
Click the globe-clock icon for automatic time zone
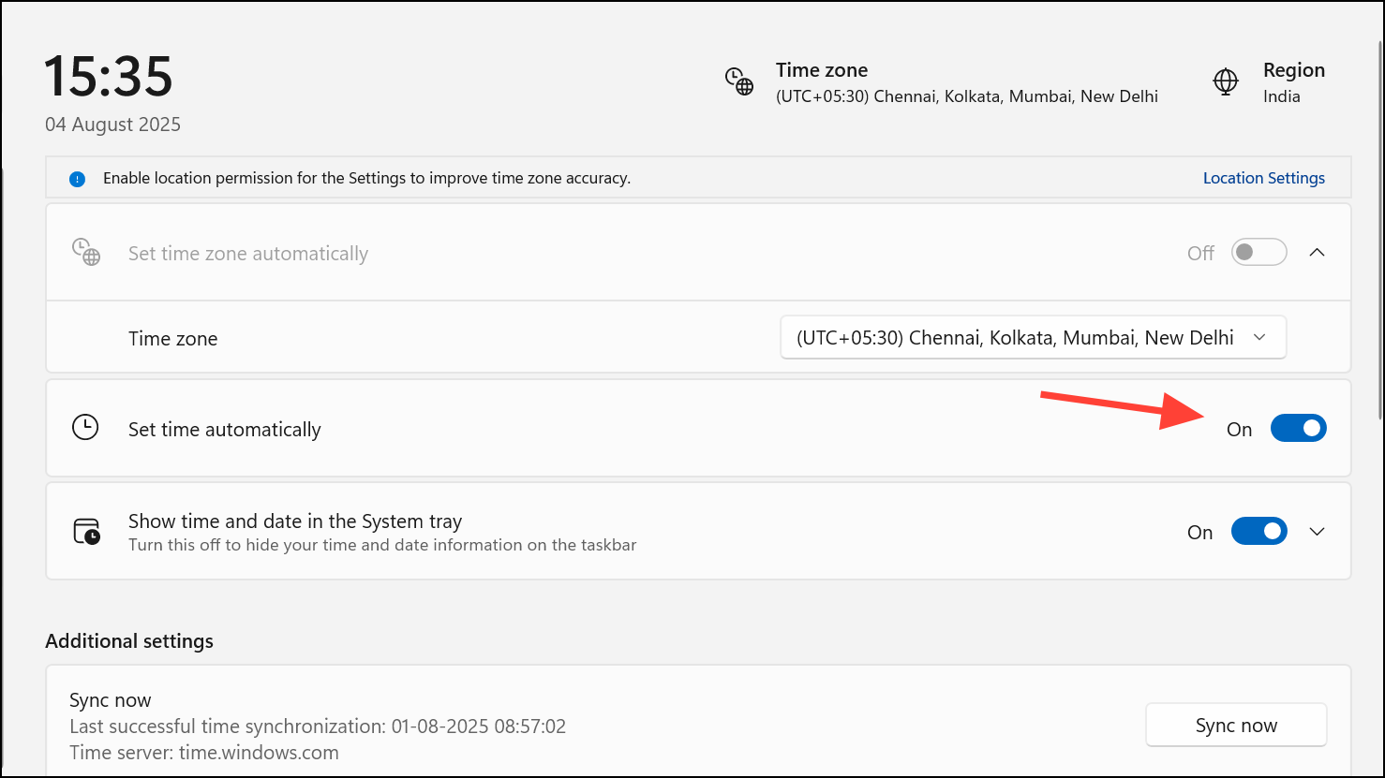coord(86,251)
